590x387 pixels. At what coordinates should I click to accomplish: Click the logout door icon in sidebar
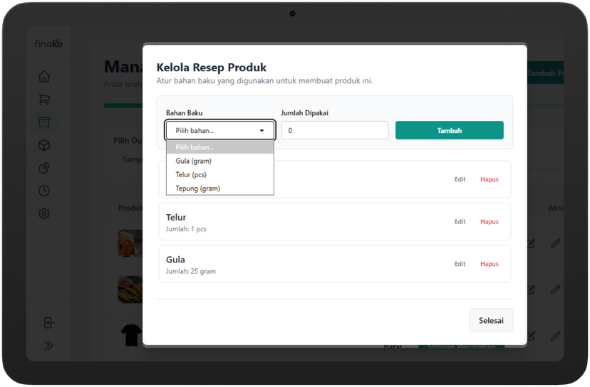pyautogui.click(x=48, y=323)
